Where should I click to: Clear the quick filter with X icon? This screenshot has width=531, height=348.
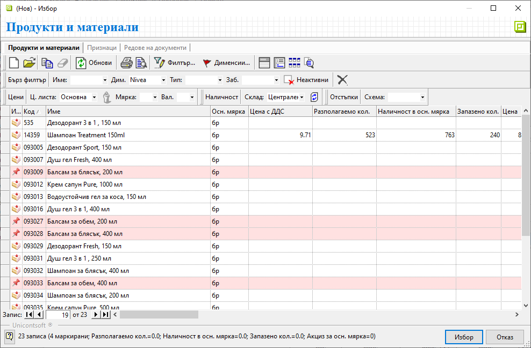click(x=342, y=80)
